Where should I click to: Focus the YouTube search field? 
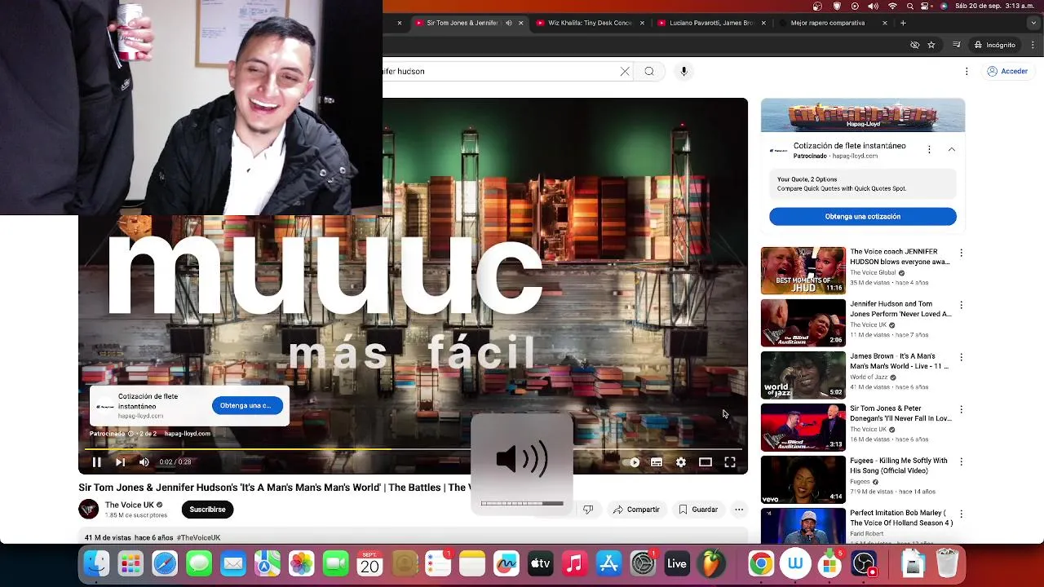pos(498,71)
